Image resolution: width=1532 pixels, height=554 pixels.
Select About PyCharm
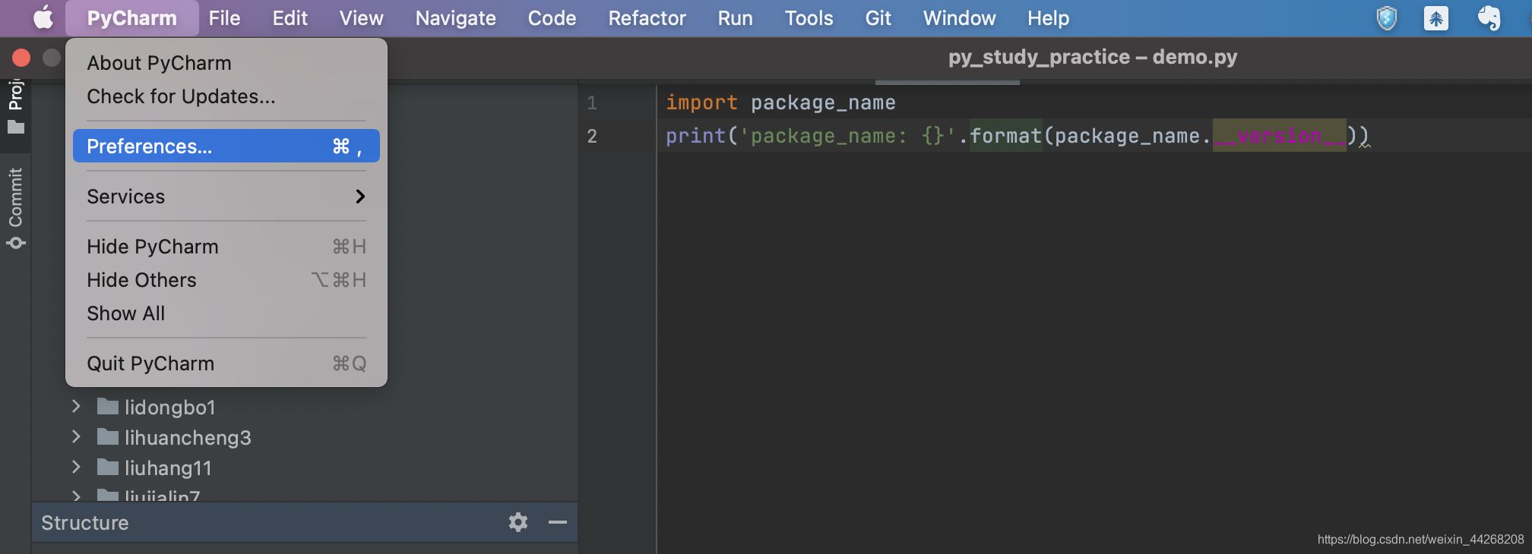(x=226, y=63)
